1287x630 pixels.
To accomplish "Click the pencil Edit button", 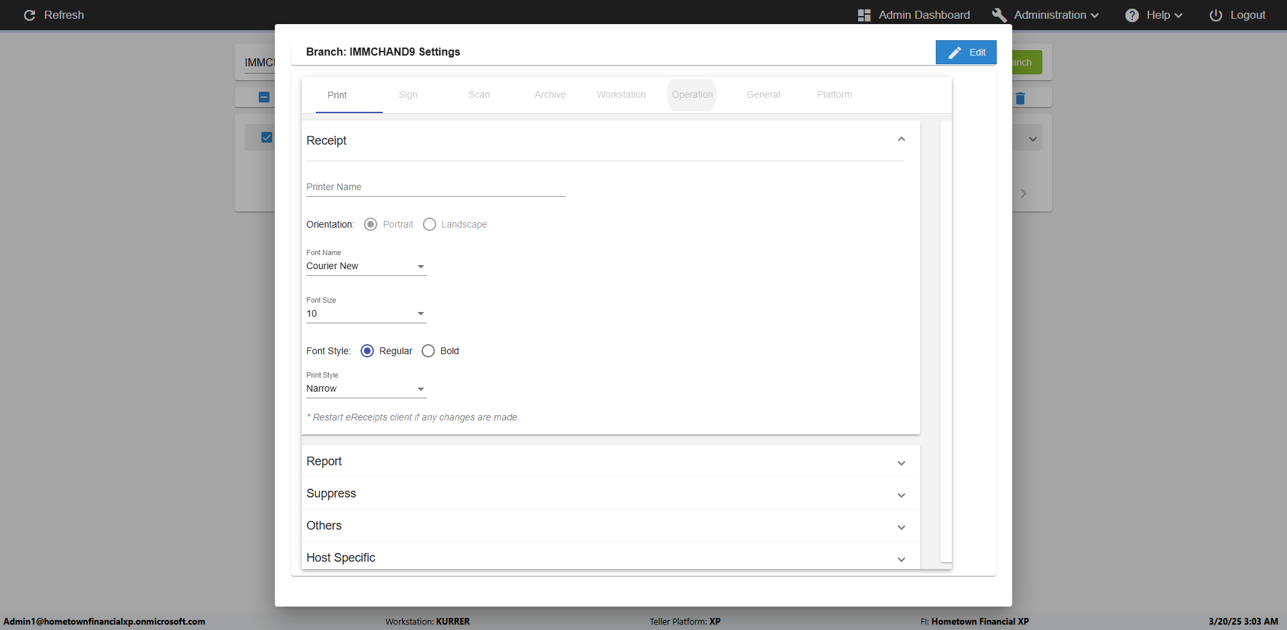I will coord(966,52).
